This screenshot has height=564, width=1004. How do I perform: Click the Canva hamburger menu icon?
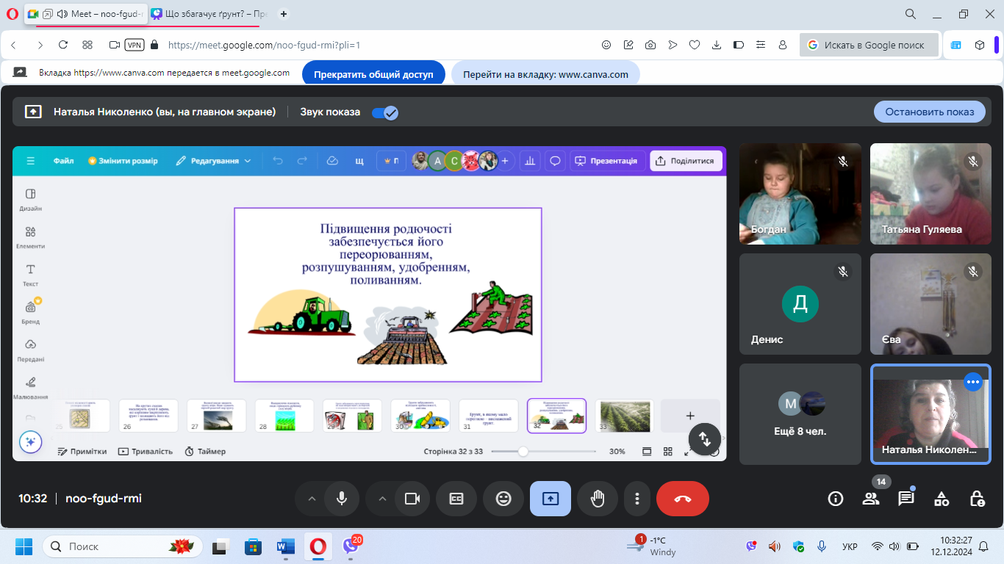[31, 161]
